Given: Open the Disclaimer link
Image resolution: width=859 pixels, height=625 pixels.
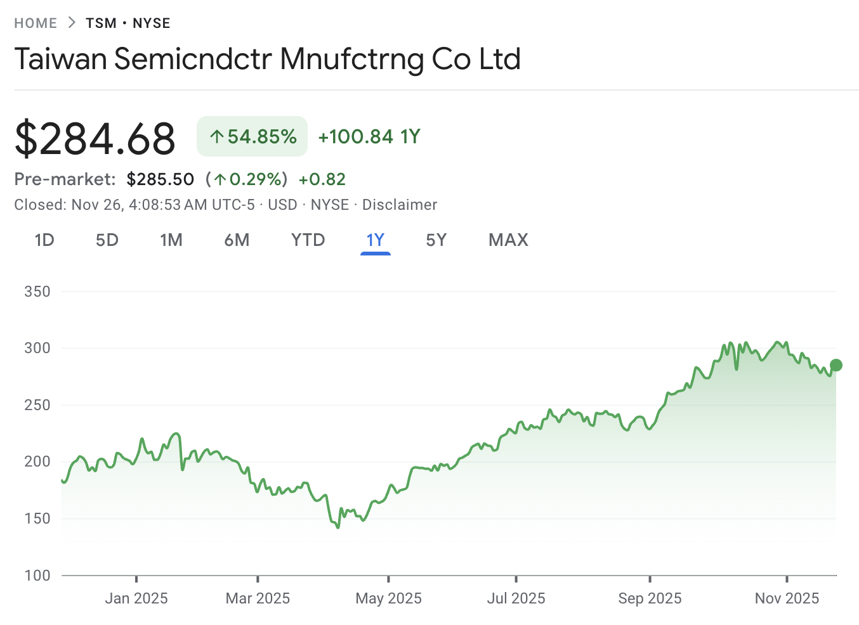Looking at the screenshot, I should (x=400, y=204).
